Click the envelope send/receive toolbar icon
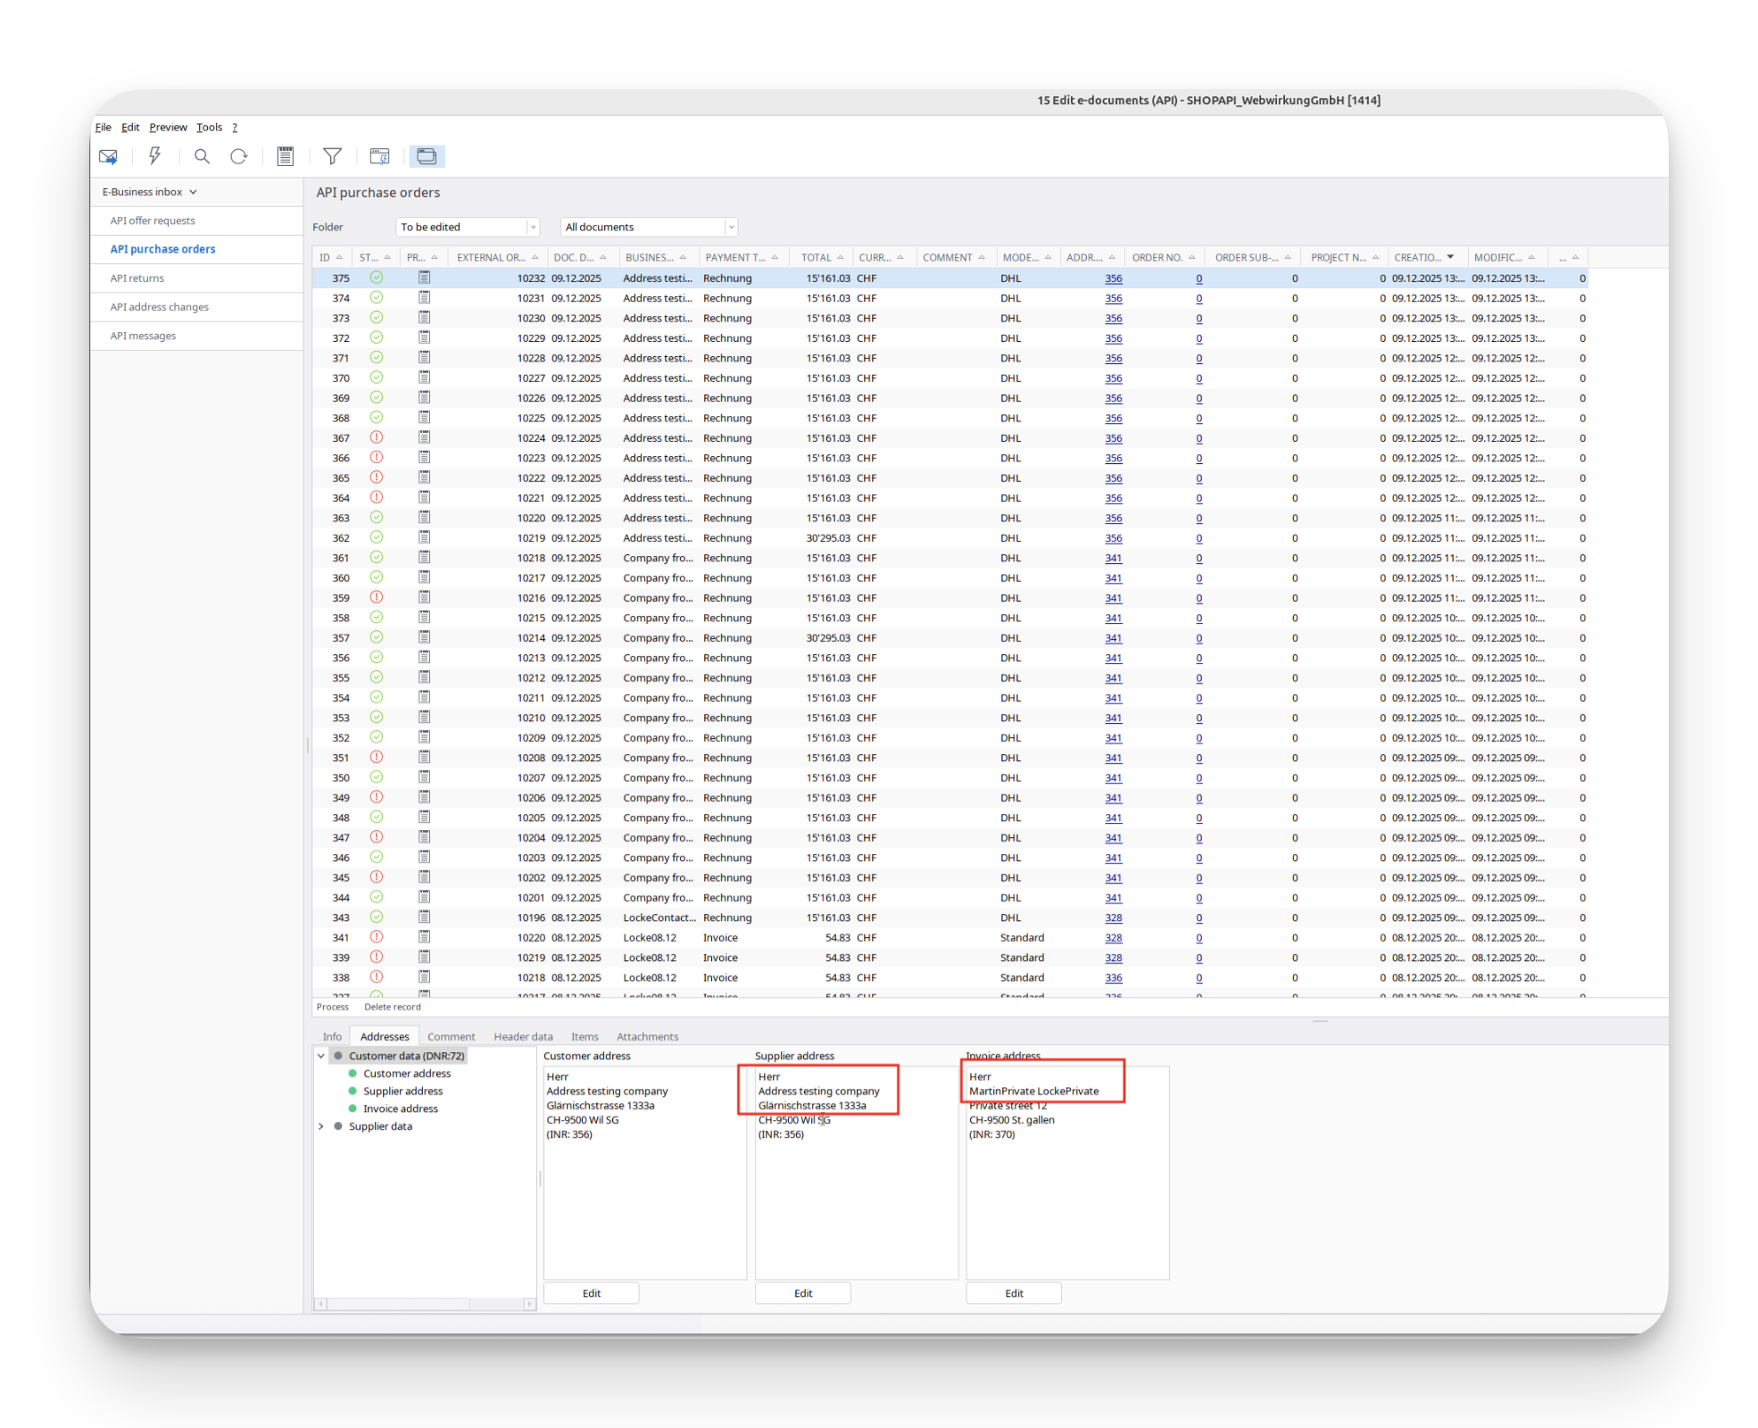The image size is (1758, 1428). click(108, 157)
